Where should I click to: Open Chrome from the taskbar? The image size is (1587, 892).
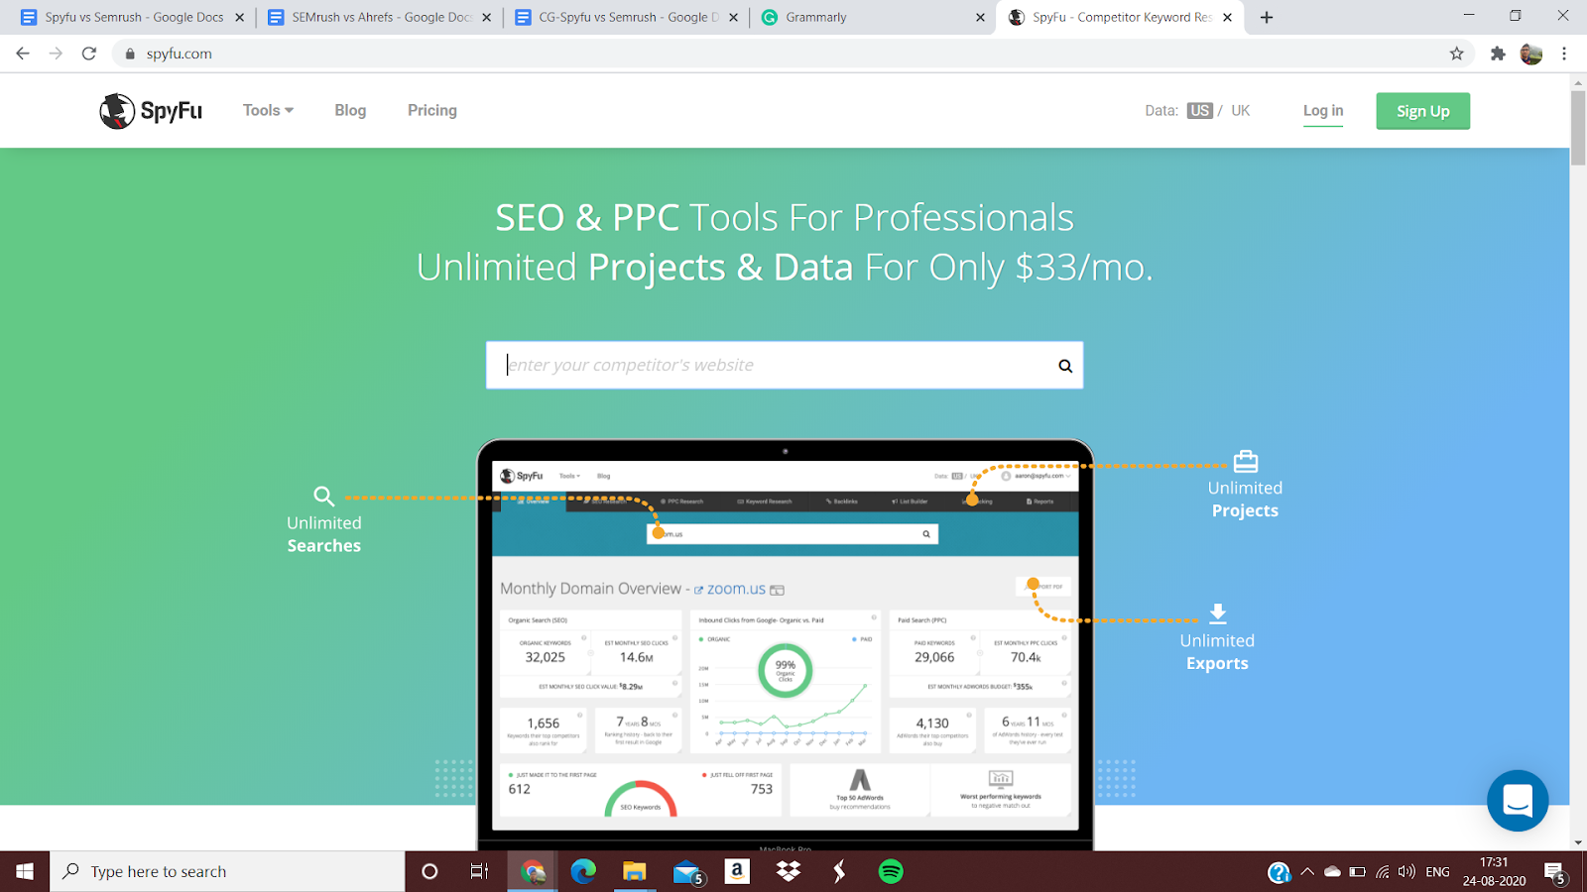[534, 871]
